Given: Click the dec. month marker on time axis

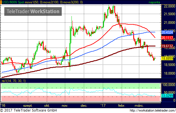Looking at the screenshot, I should (x=84, y=106).
